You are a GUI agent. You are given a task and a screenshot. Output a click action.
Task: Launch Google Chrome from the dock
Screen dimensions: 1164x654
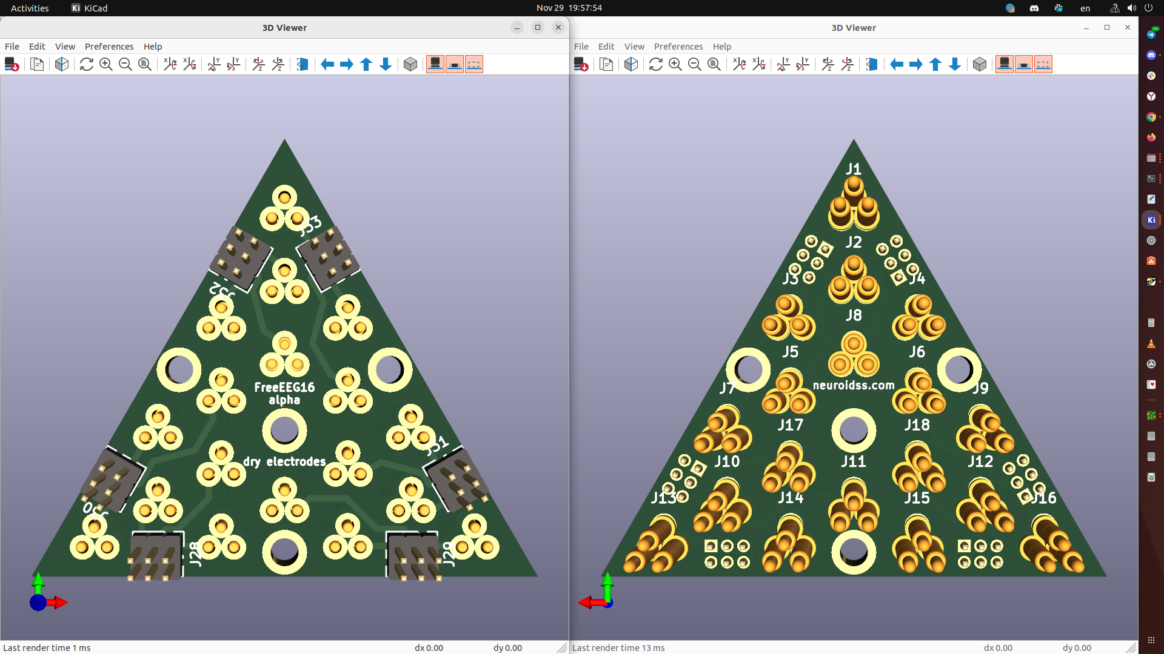click(1151, 117)
